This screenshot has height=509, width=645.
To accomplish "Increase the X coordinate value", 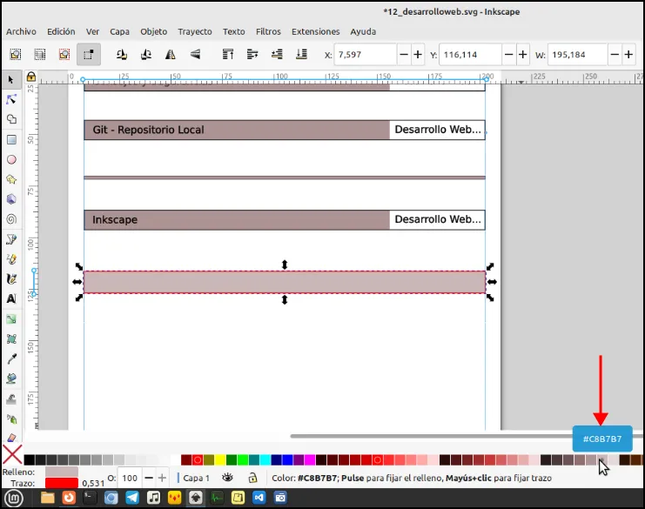I will click(x=418, y=54).
